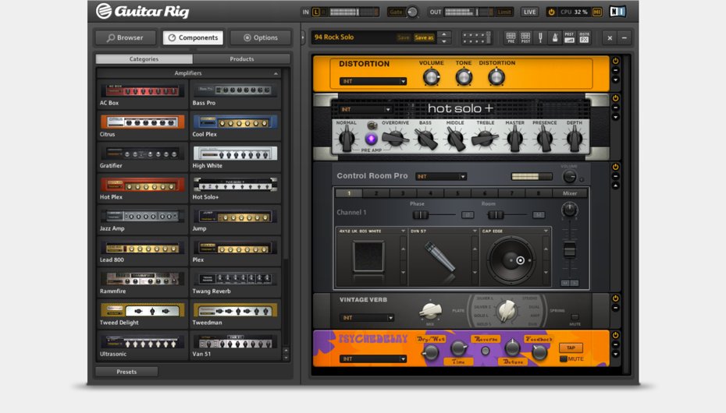Viewport: 726px width, 413px height.
Task: Open the Browser tab
Action: pos(126,37)
